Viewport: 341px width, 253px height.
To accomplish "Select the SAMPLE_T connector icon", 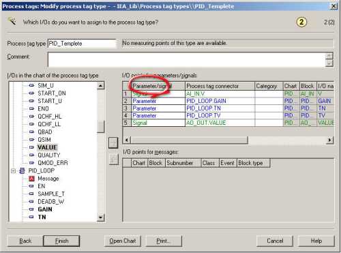I will pyautogui.click(x=31, y=194).
